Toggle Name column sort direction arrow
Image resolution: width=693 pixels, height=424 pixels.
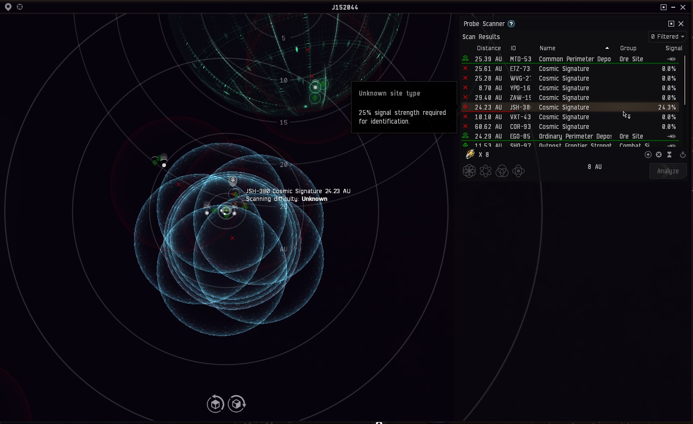click(x=607, y=48)
